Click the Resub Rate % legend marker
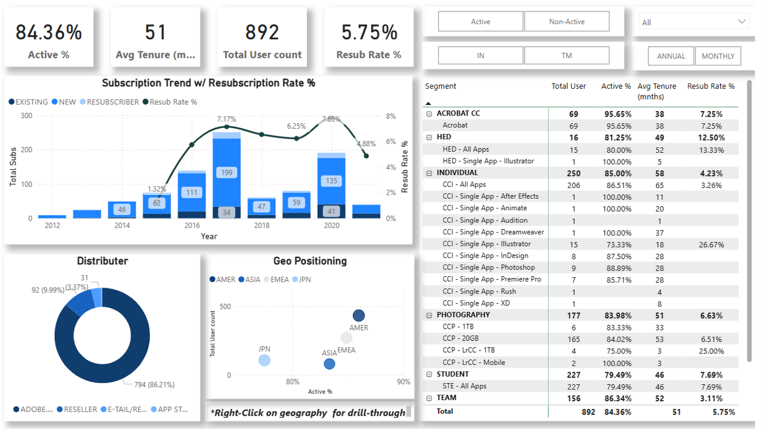The image size is (765, 429). point(146,102)
